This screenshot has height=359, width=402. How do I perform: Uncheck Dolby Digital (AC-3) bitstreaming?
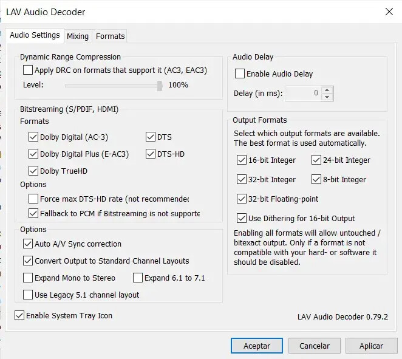(x=33, y=137)
